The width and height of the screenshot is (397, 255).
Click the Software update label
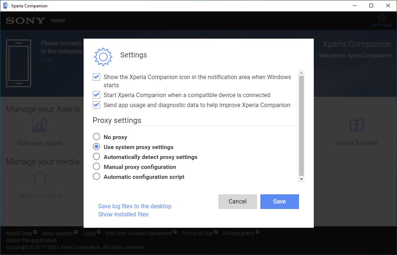40,143
